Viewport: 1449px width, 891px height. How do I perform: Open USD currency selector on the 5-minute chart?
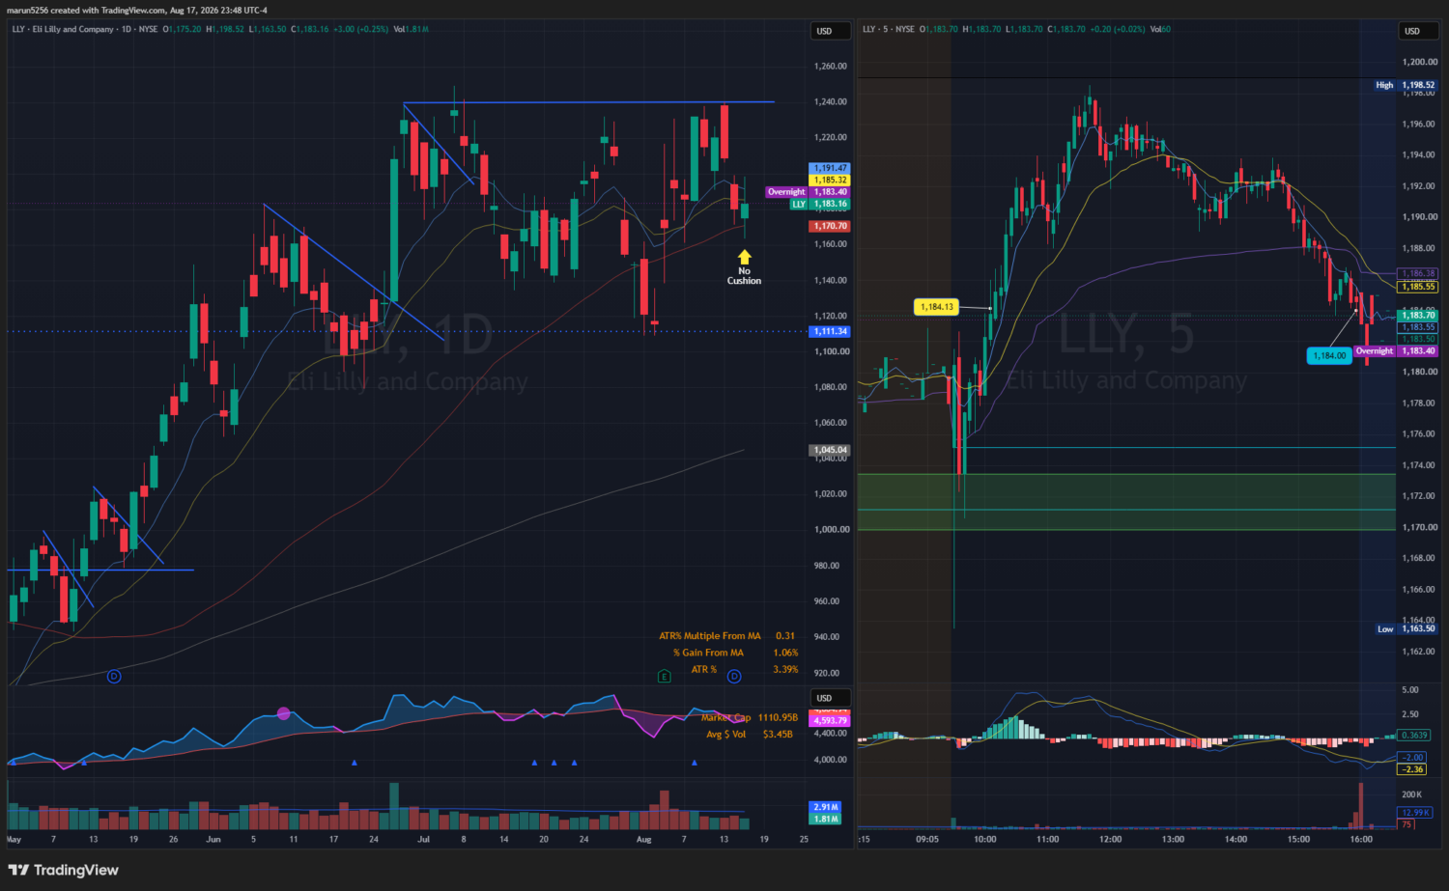[x=1417, y=31]
